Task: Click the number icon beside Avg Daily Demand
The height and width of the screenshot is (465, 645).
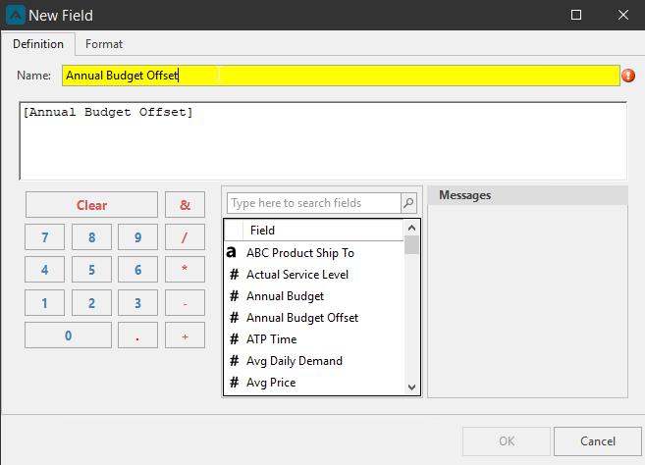Action: (x=234, y=361)
